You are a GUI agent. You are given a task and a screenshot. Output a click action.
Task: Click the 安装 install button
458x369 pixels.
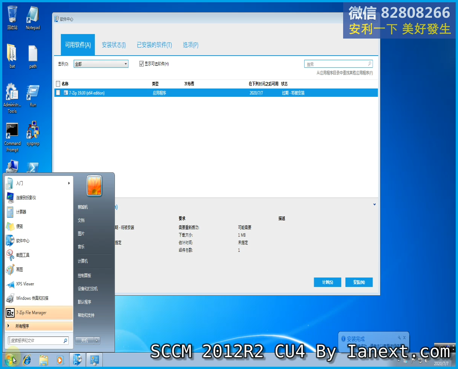(359, 282)
